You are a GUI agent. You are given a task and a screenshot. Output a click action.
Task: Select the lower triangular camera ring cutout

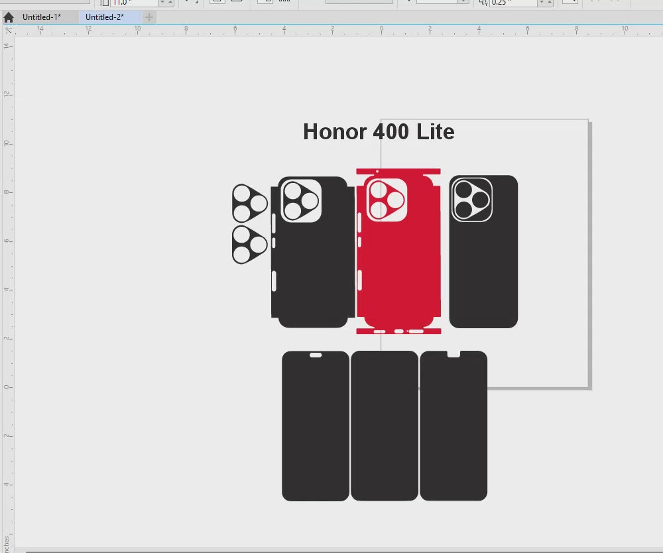[x=249, y=245]
